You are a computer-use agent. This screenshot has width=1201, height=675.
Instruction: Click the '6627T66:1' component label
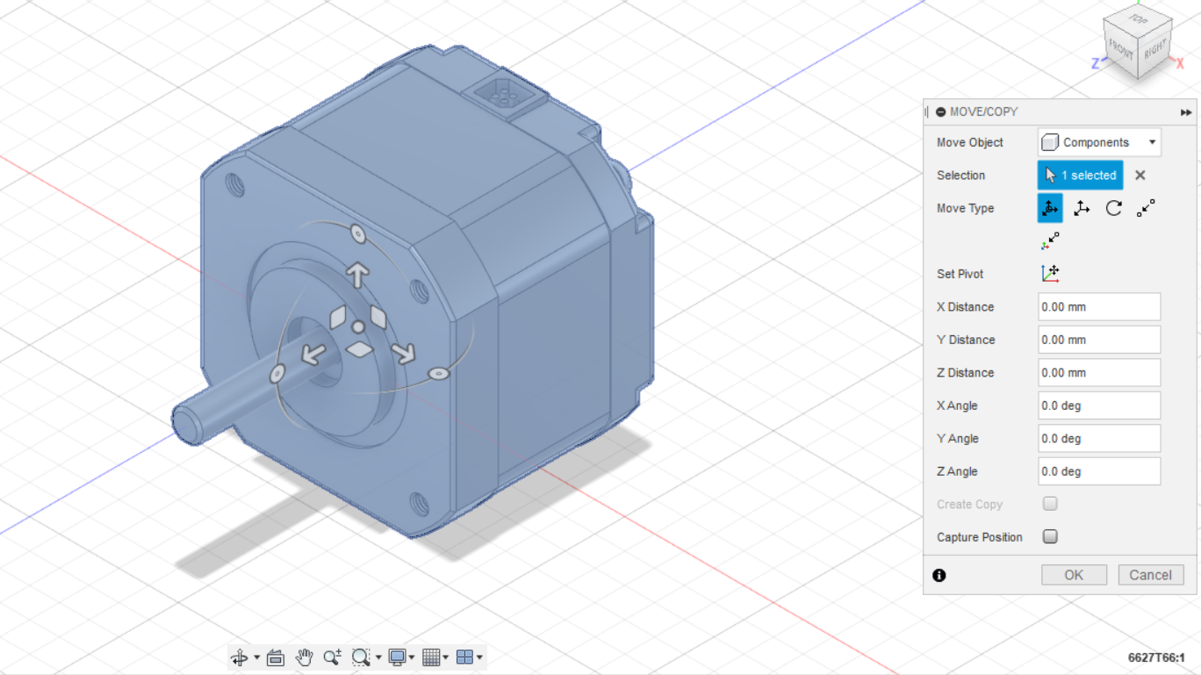1156,657
